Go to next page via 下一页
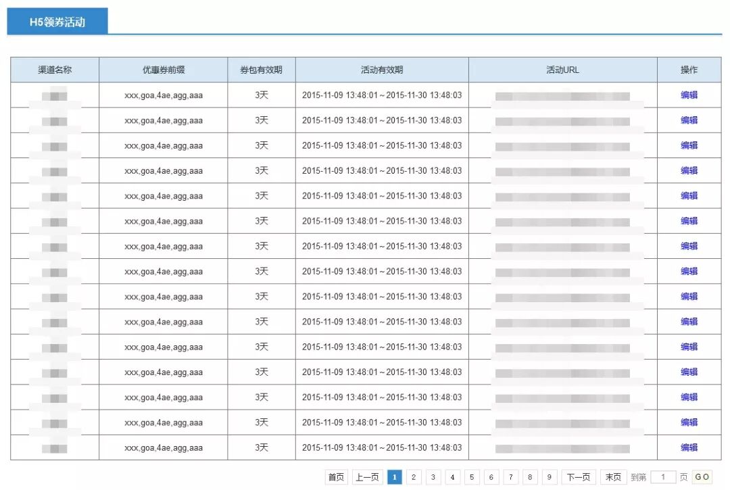The width and height of the screenshot is (730, 490). 579,477
